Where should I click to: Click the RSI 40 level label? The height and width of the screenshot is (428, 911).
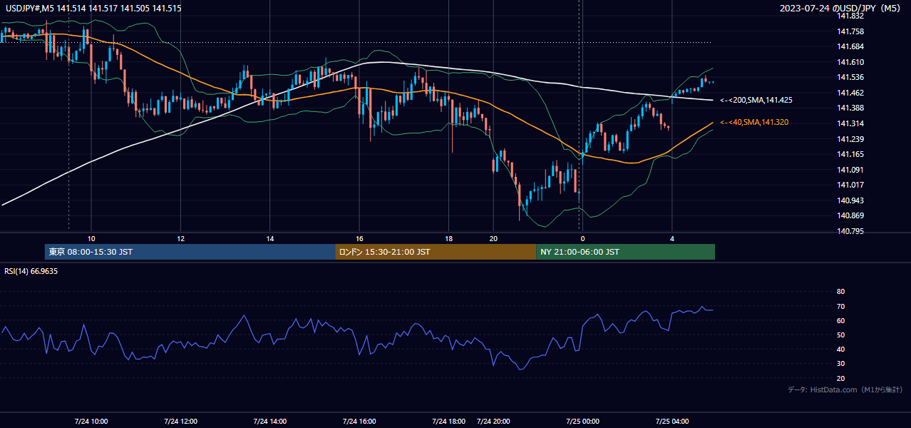point(841,349)
